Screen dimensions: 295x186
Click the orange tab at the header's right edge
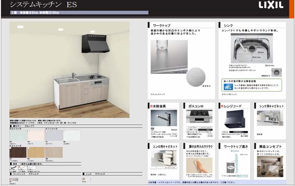(x=291, y=9)
